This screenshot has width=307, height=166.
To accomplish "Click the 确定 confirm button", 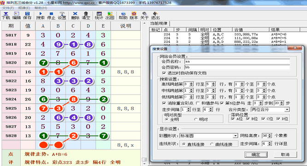I will (256, 154).
